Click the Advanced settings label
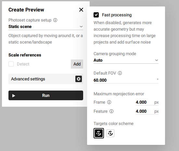Image resolution: width=179 pixels, height=151 pixels. click(28, 79)
